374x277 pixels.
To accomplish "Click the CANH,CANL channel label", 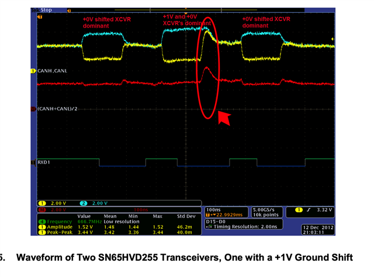I will [x=52, y=71].
